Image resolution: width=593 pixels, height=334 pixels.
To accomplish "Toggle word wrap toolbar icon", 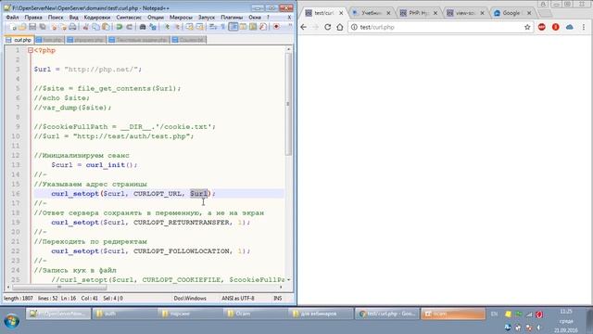I will click(x=213, y=27).
